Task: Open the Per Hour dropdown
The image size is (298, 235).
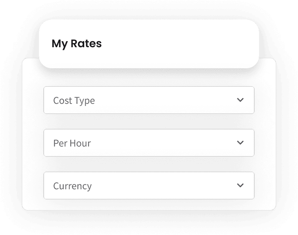Action: (149, 143)
